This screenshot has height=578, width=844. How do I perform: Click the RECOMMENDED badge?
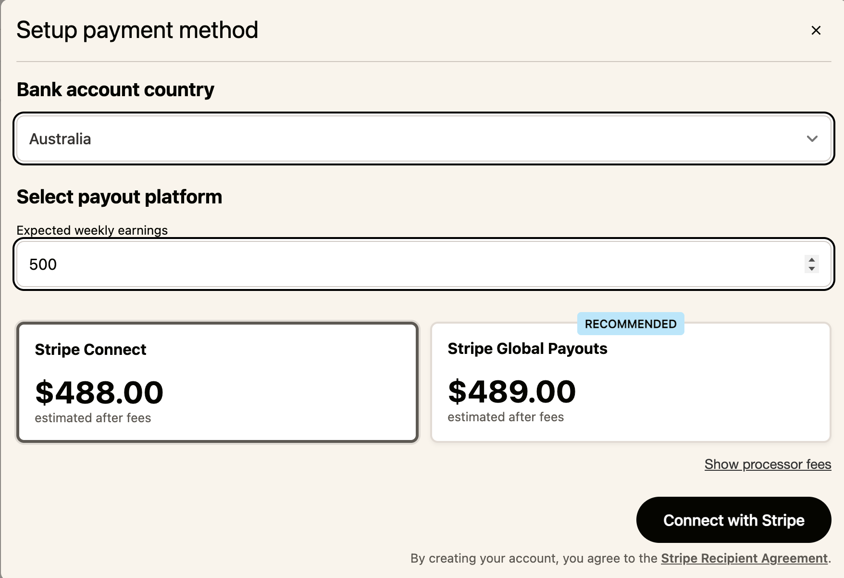click(631, 324)
